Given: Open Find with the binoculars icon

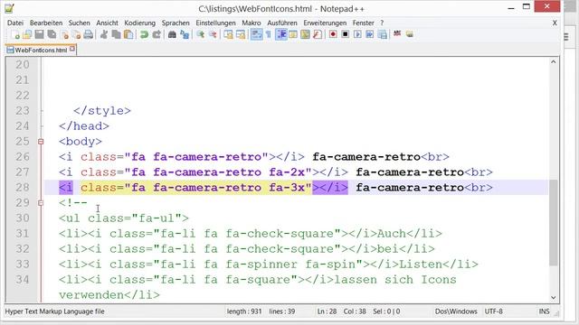Looking at the screenshot, I should tap(172, 34).
